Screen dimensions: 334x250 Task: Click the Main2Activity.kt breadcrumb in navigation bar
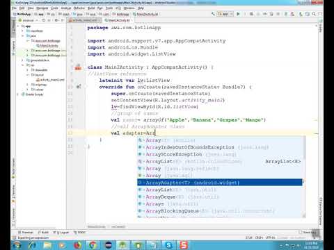(x=145, y=14)
